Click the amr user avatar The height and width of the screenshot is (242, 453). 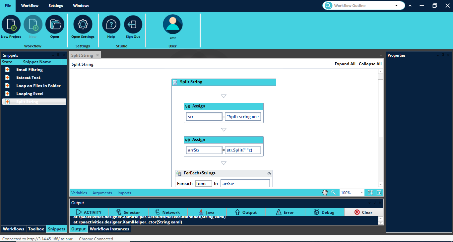pos(172,25)
